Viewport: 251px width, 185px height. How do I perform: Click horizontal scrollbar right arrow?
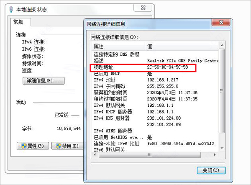coord(215,155)
